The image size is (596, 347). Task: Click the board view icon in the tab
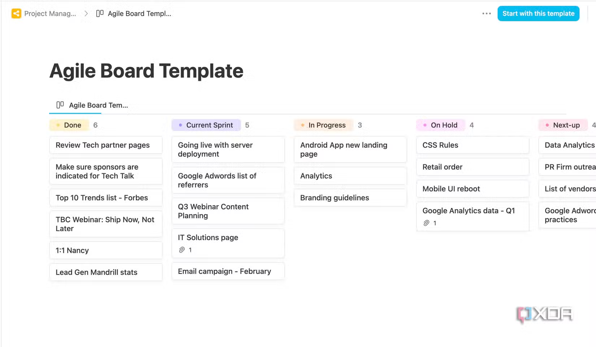tap(60, 105)
